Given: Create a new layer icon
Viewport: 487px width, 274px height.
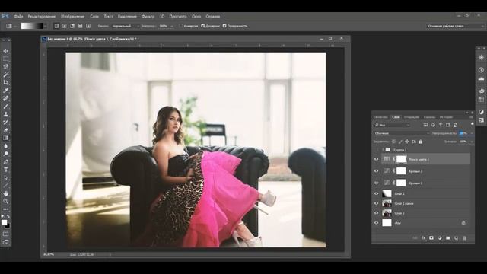Looking at the screenshot, I should pyautogui.click(x=456, y=238).
